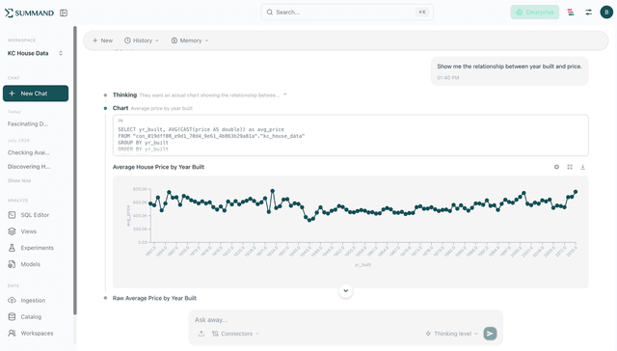Open the Fascinating D... chat

click(28, 123)
